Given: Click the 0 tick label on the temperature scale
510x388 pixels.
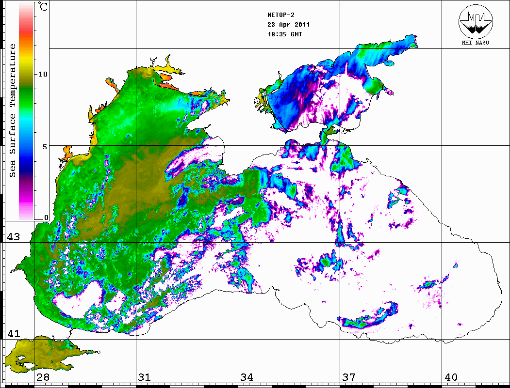Looking at the screenshot, I should (46, 217).
